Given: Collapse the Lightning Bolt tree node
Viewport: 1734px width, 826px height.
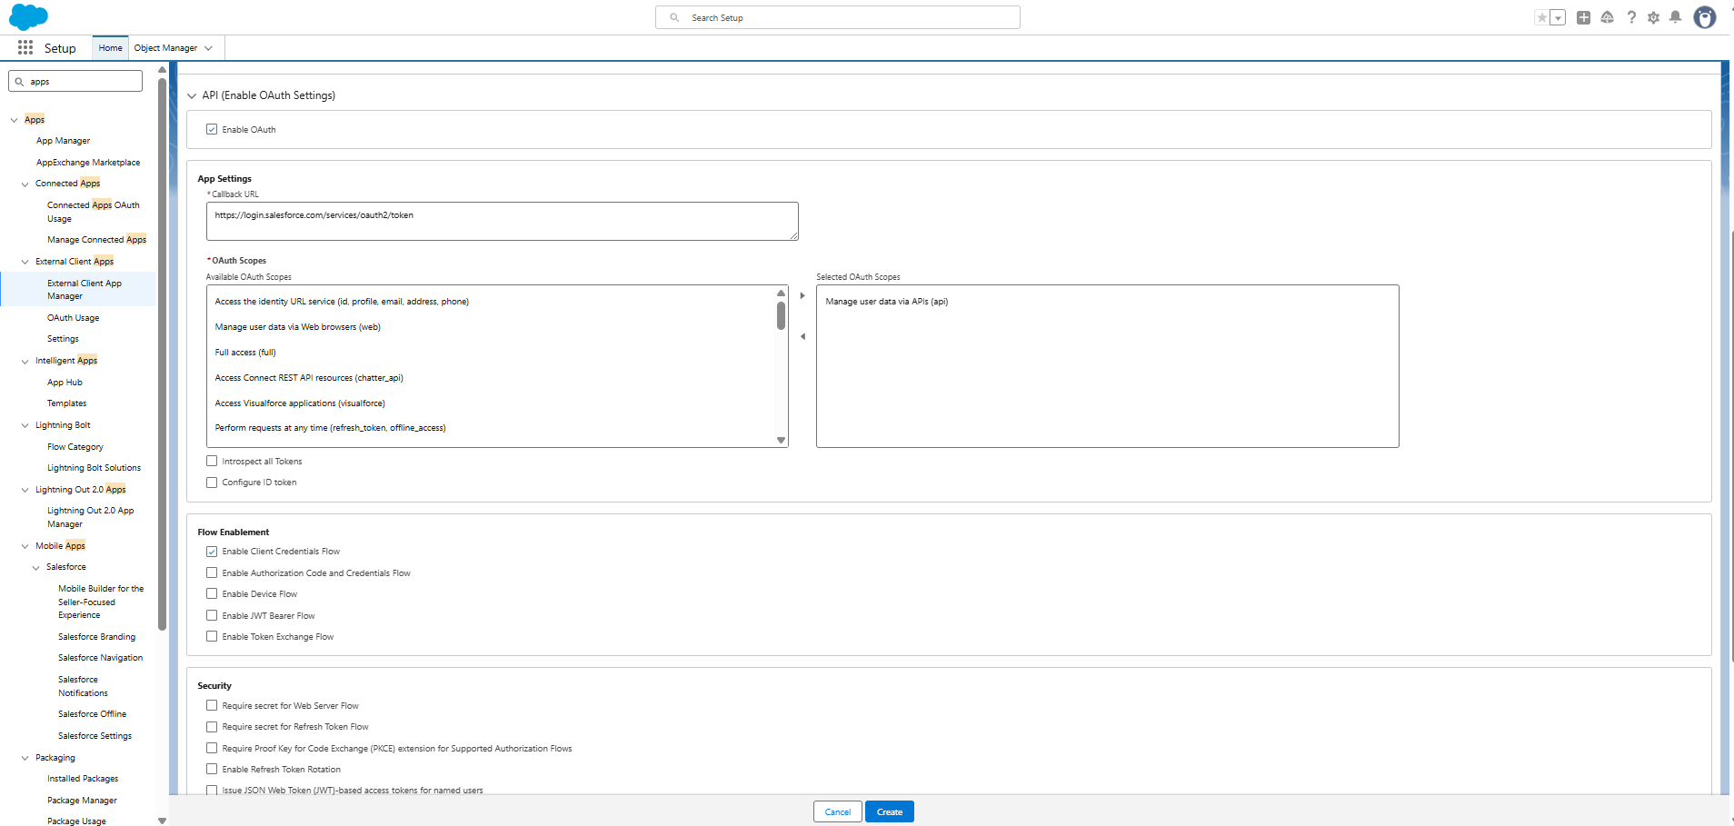Looking at the screenshot, I should pyautogui.click(x=25, y=425).
